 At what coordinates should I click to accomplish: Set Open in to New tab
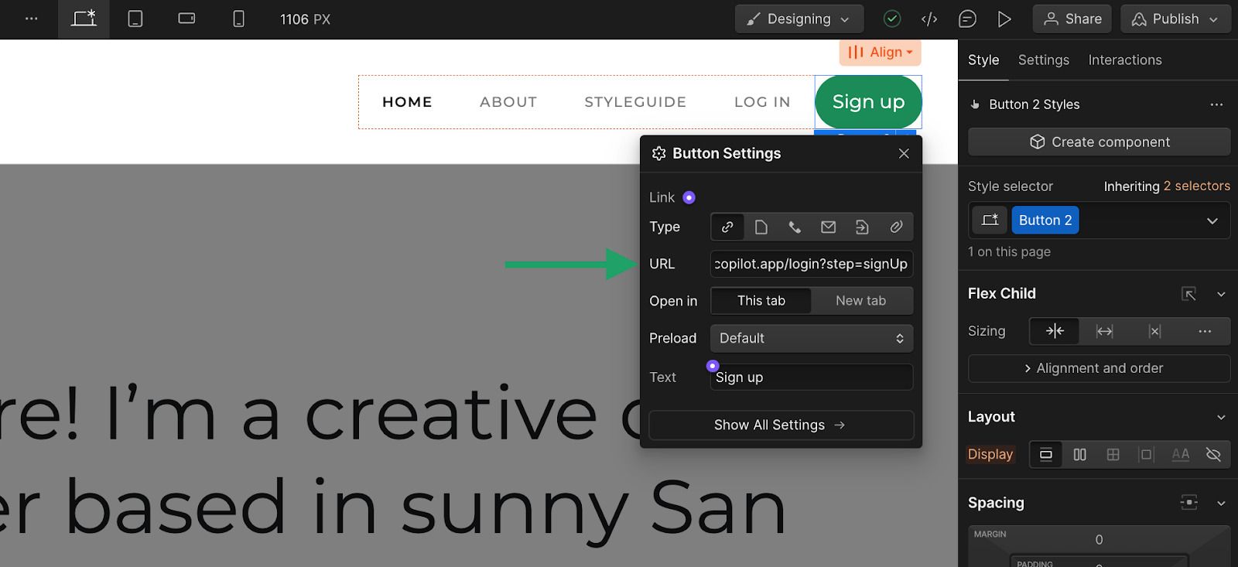click(860, 301)
